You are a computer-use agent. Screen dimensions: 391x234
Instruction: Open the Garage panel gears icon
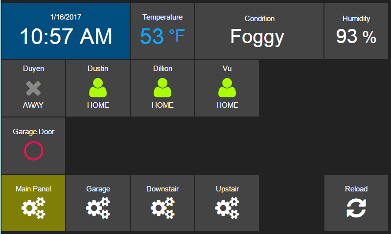98,208
